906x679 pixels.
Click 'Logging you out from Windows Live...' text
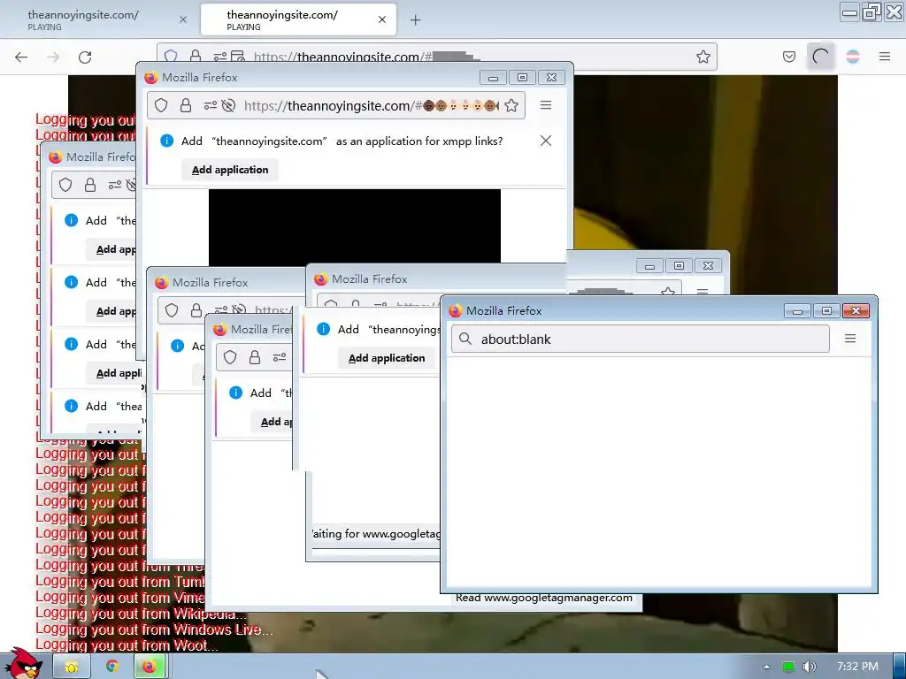pyautogui.click(x=154, y=629)
